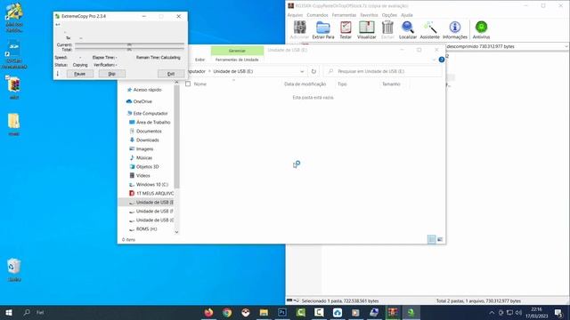The image size is (570, 320).
Task: Switch to the Exibir ribbon tab
Action: click(x=199, y=60)
